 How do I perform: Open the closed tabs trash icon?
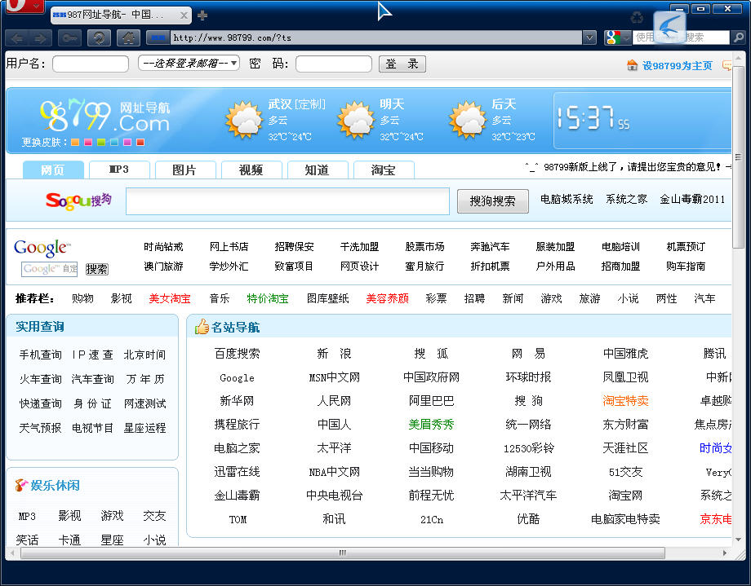(x=637, y=17)
